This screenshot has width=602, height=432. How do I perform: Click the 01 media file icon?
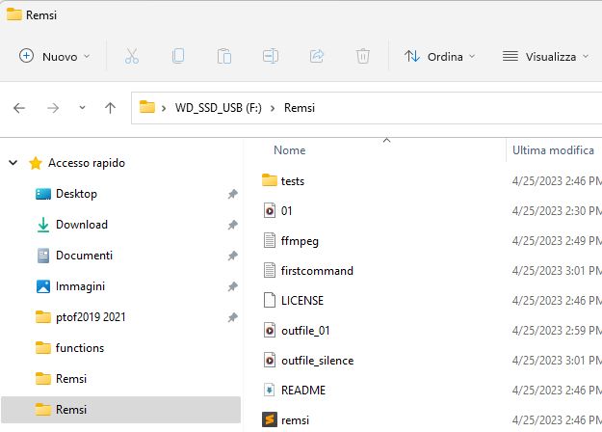270,210
